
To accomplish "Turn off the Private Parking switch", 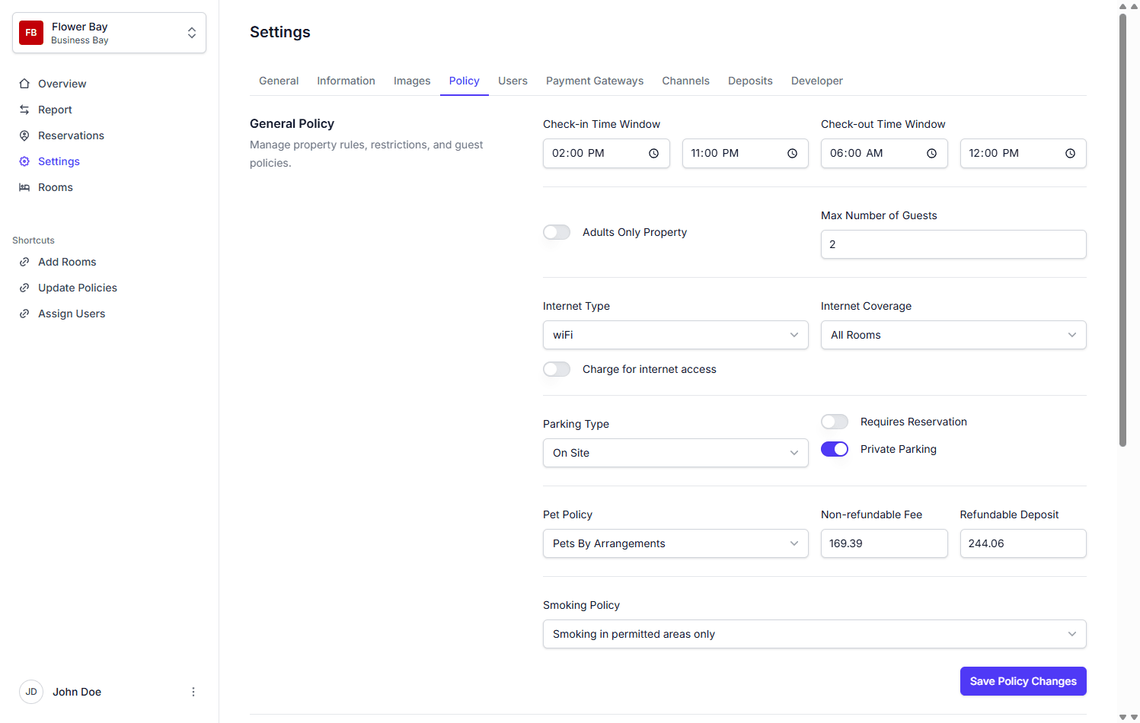I will 835,449.
